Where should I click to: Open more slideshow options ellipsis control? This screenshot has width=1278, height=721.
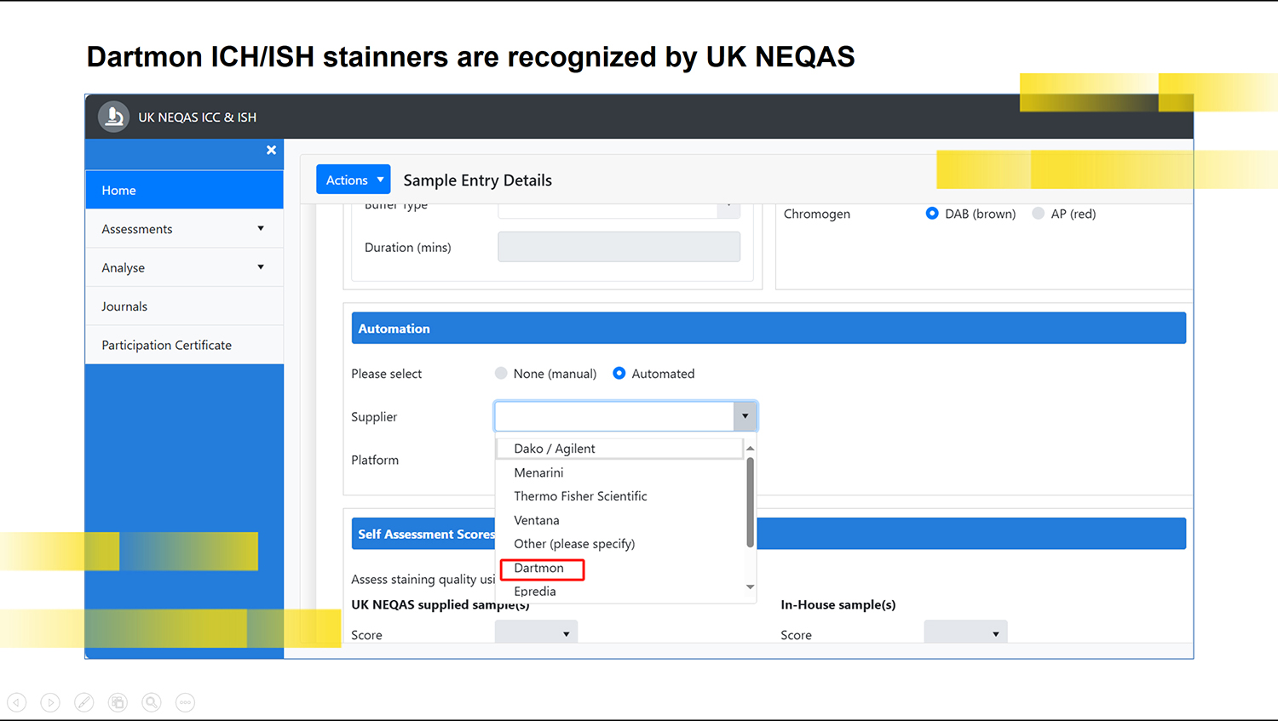185,702
